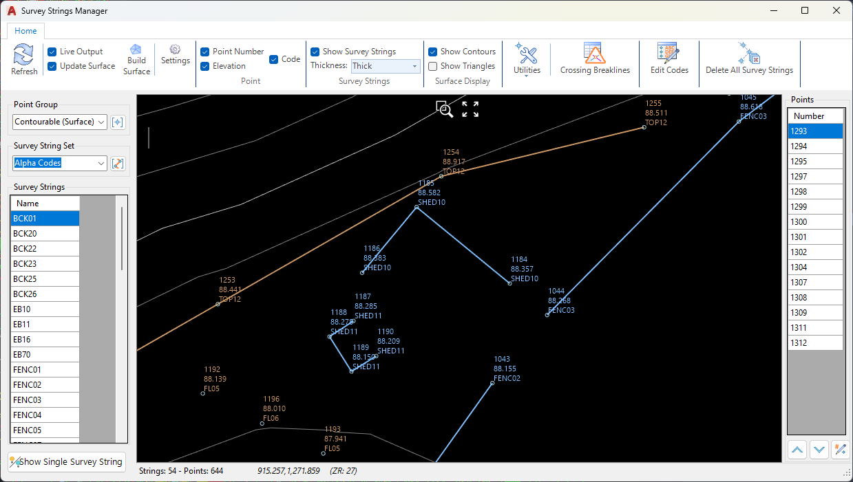853x482 pixels.
Task: Click Crossing Breaklines icon
Action: point(594,54)
